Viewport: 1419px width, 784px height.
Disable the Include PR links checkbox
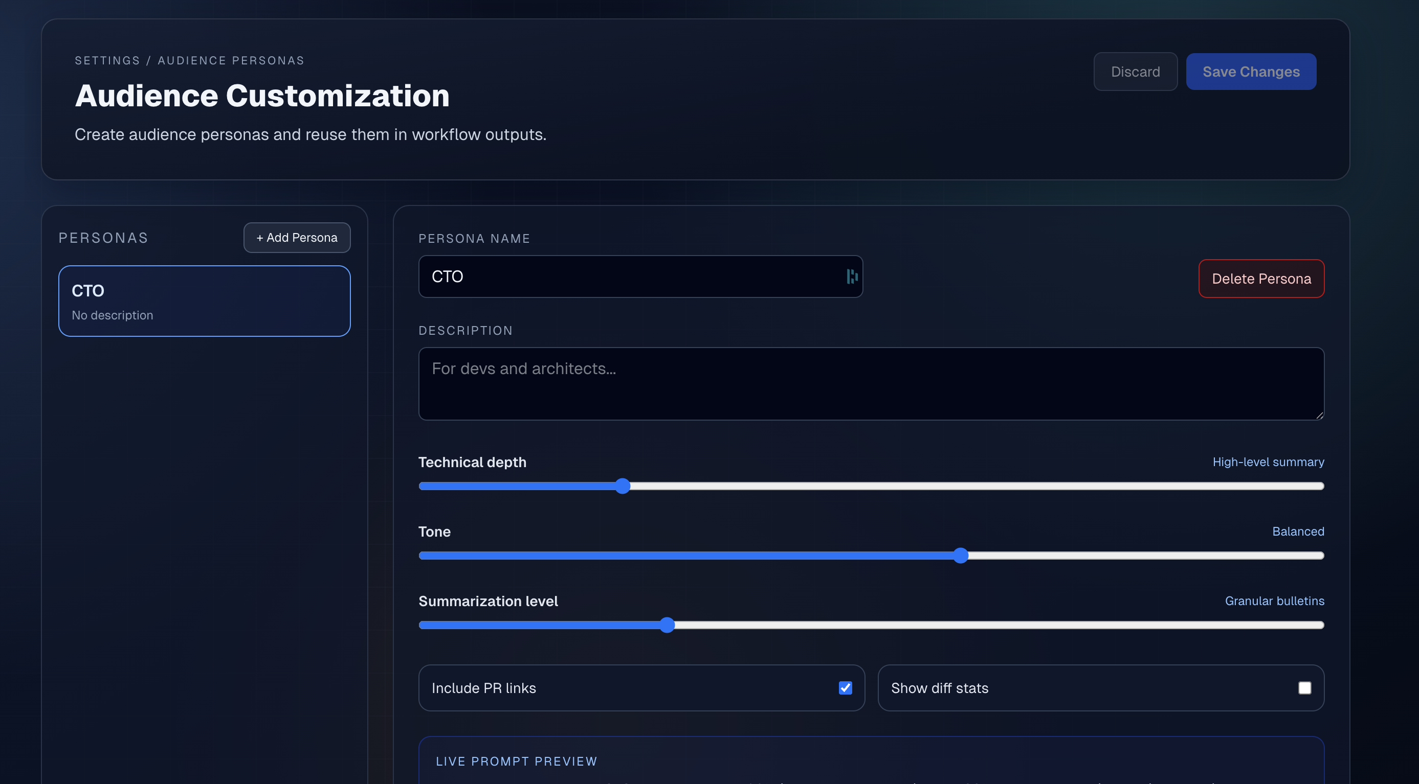pos(846,688)
